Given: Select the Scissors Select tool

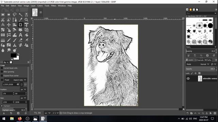Looking at the screenshot, I should tap(3, 20).
